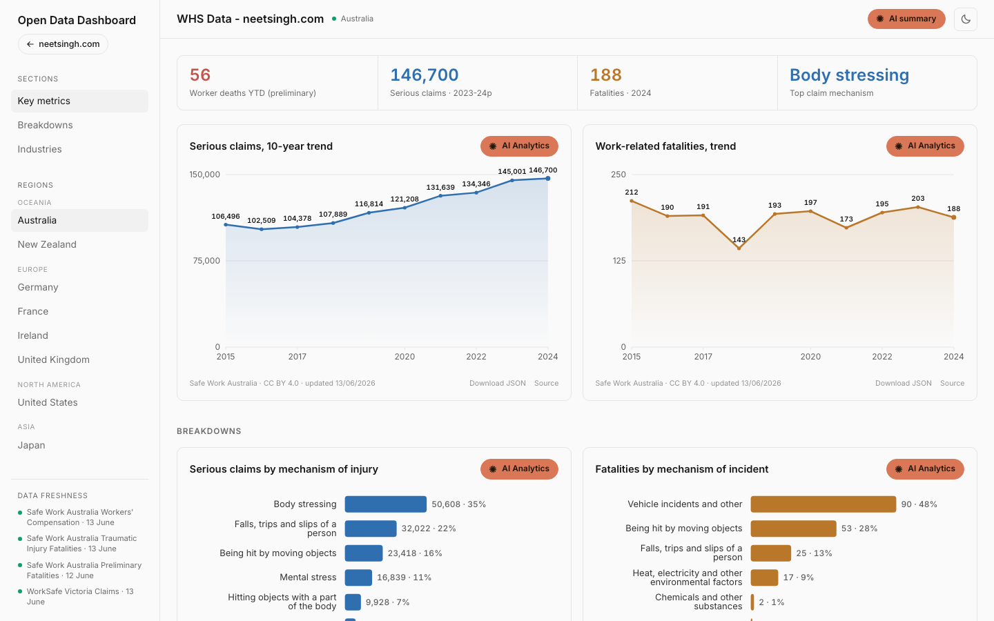The height and width of the screenshot is (621, 994).
Task: Toggle dark mode with the moon icon
Action: tap(966, 19)
